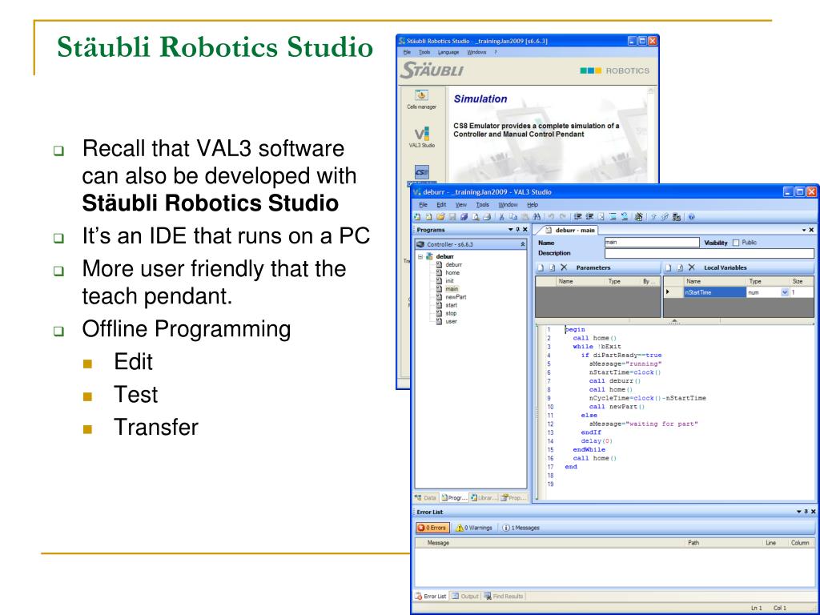Click the Find binoculars icon in VAL3 toolbar
The width and height of the screenshot is (820, 615).
(x=537, y=217)
